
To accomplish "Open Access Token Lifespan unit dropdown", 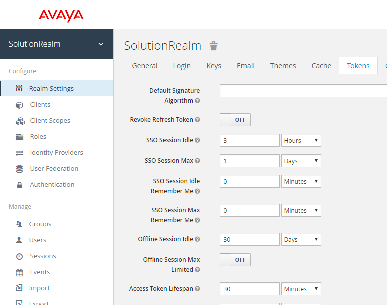I will click(301, 289).
